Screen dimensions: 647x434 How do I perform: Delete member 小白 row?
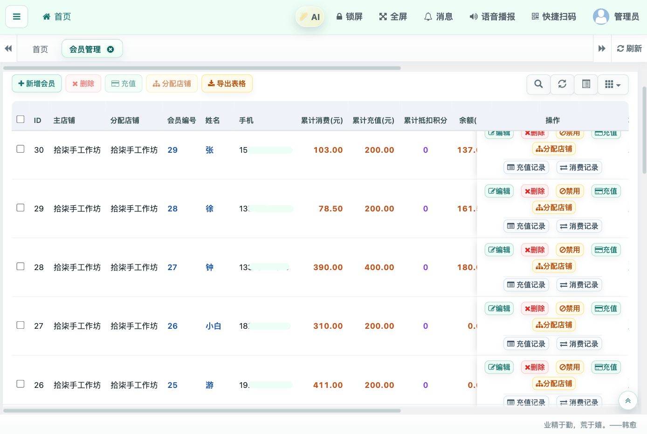(x=535, y=308)
